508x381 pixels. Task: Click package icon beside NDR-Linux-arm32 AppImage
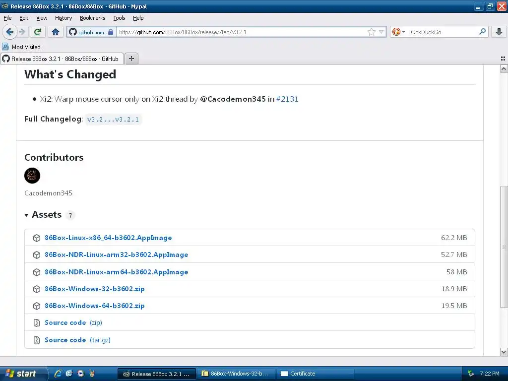(x=37, y=255)
